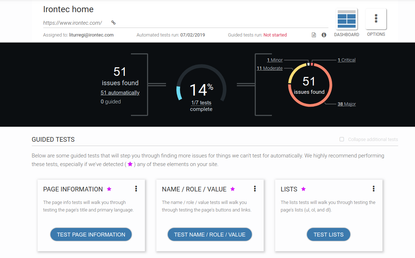Viewport: 415px width, 258px height.
Task: Open Name / Role / Value card kebab menu
Action: pos(255,189)
